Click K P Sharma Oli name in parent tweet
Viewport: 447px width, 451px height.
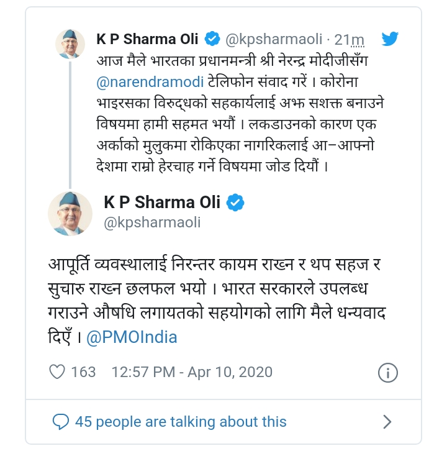[147, 39]
